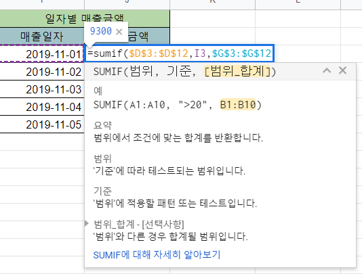Screen dimensions: 362x274
Task: Open SUMIF에 대해 자세히 알아보기 link
Action: pos(157,255)
